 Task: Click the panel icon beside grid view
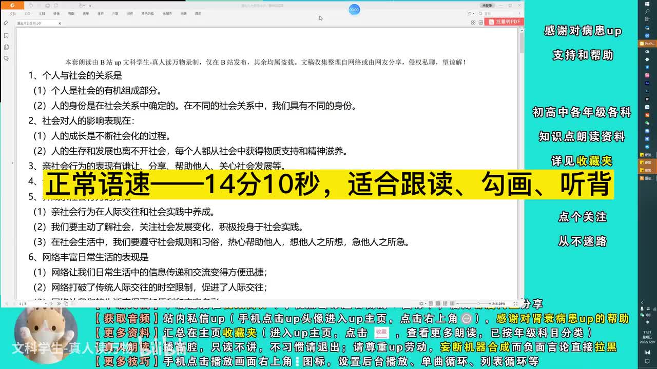pyautogui.click(x=480, y=23)
